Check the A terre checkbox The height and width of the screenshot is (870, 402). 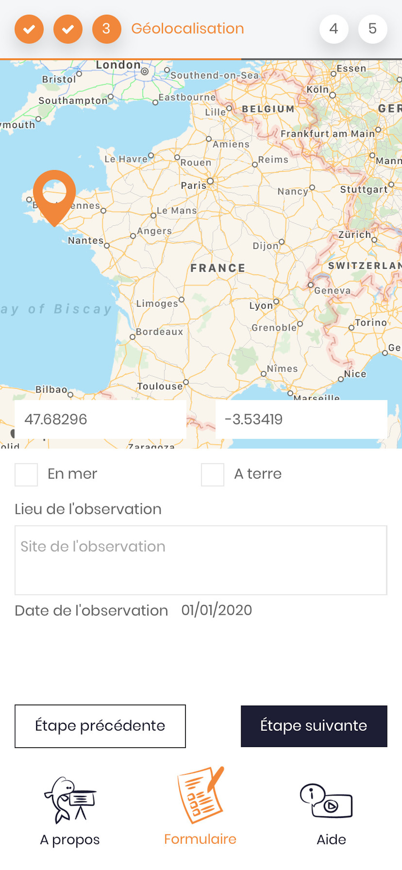[x=212, y=474]
